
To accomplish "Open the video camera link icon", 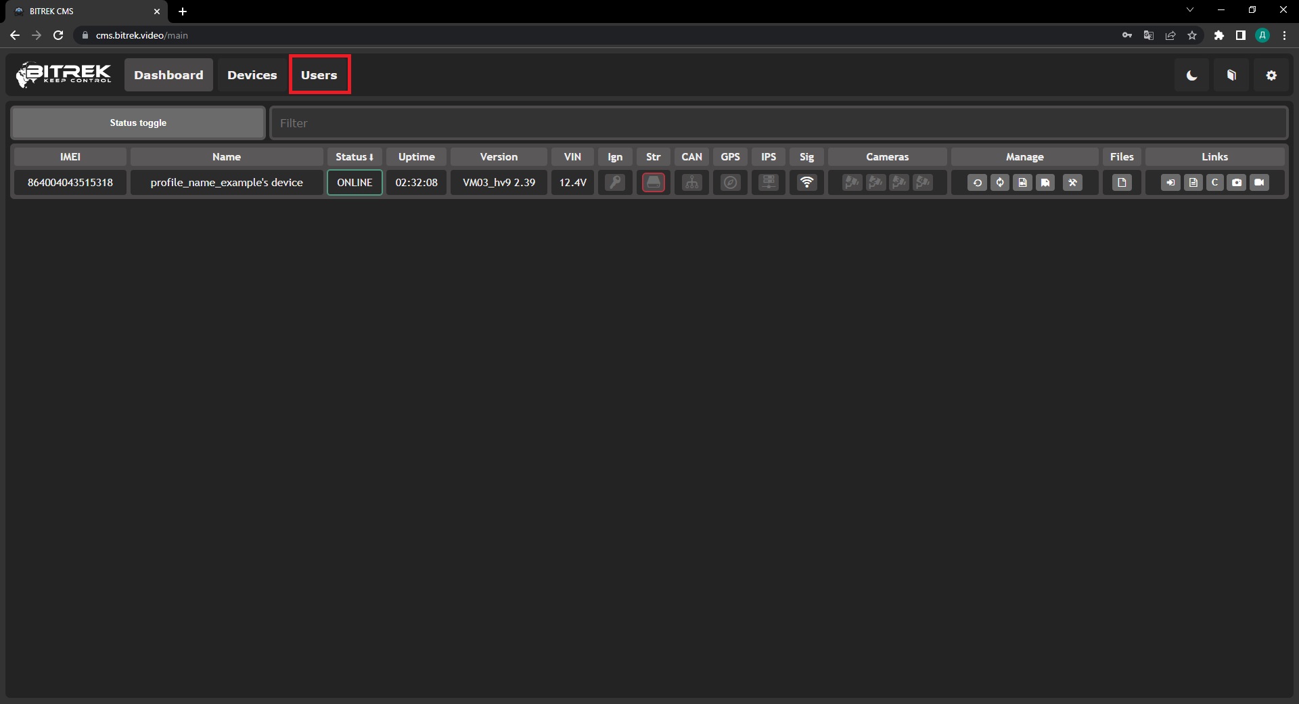I will point(1259,183).
